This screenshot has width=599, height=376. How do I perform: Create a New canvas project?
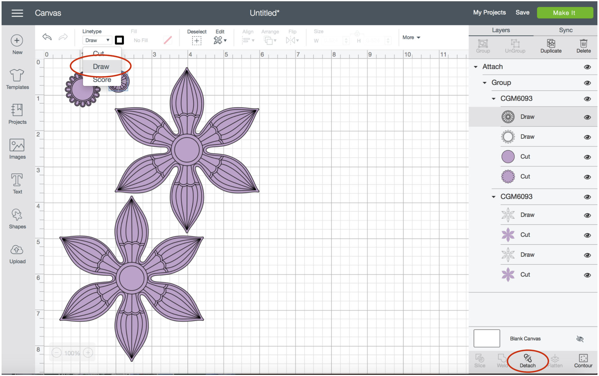(17, 45)
